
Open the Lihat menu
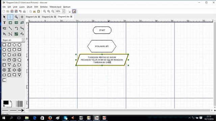pyautogui.click(x=15, y=7)
